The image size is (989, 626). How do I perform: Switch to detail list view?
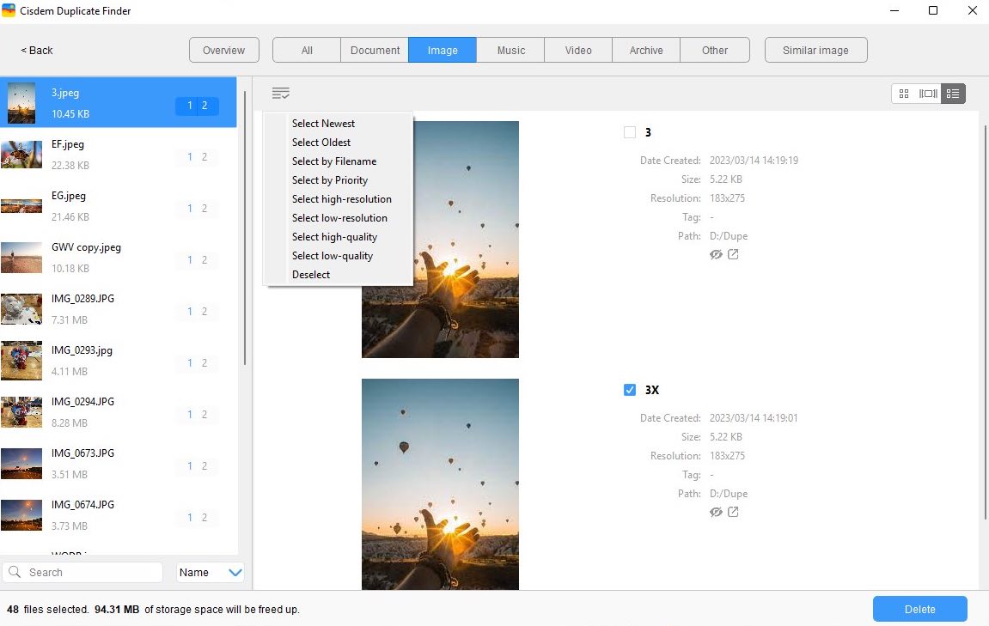click(952, 94)
